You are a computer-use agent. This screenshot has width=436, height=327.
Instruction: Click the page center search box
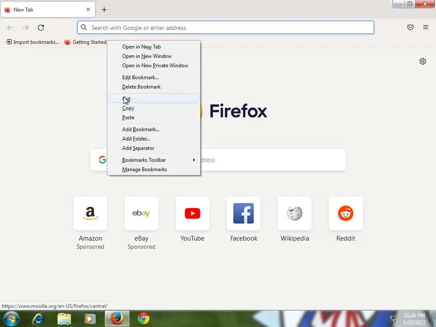pos(218,160)
